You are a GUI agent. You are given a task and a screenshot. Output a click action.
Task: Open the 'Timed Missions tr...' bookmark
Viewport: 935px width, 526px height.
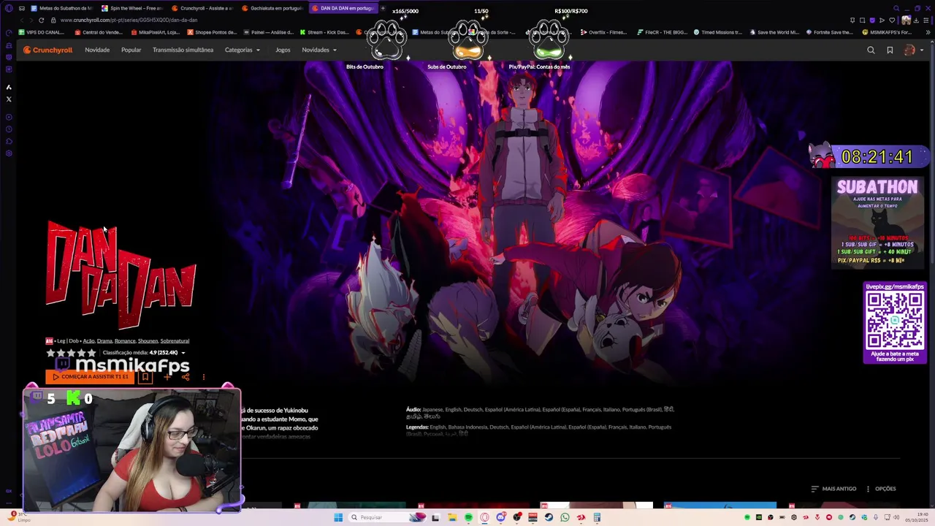pyautogui.click(x=717, y=32)
